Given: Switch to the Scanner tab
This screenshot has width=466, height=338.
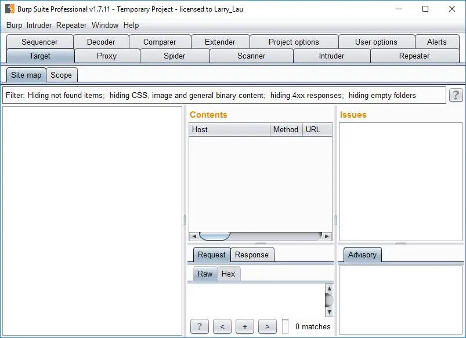Looking at the screenshot, I should 251,56.
